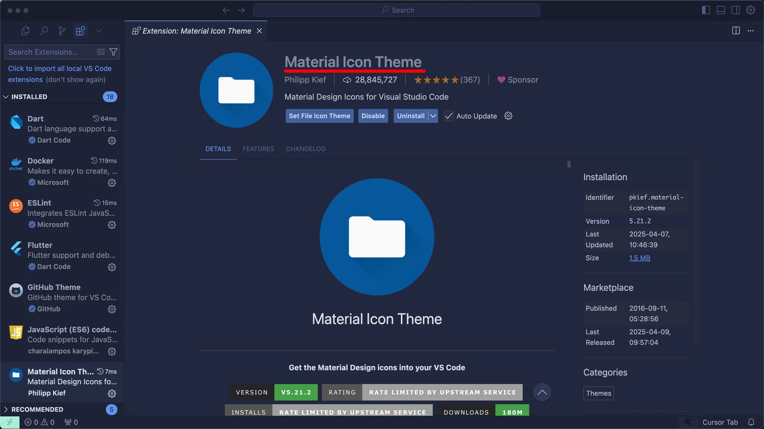Screen dimensions: 764x429
Task: Click the filter extensions funnel icon
Action: 113,52
